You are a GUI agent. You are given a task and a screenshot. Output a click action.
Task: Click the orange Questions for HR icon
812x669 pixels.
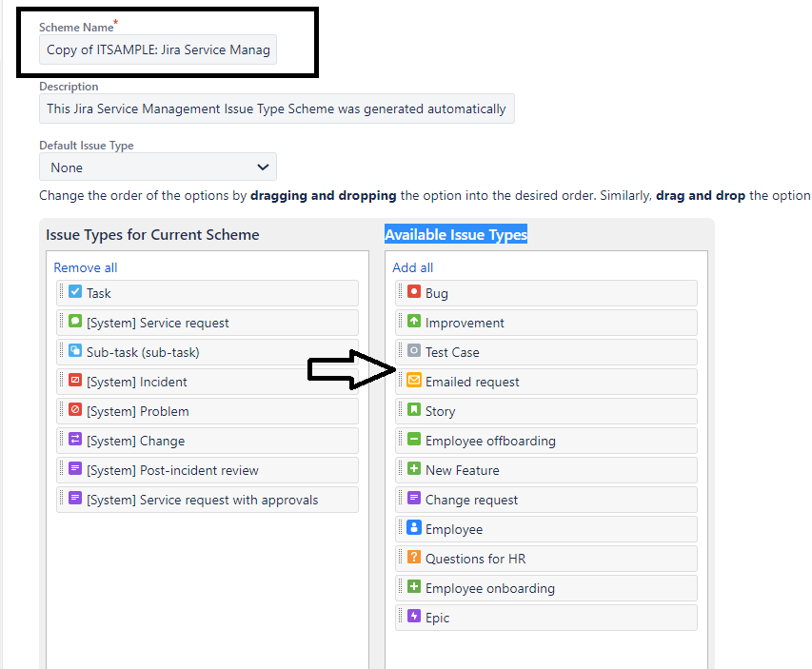tap(414, 557)
